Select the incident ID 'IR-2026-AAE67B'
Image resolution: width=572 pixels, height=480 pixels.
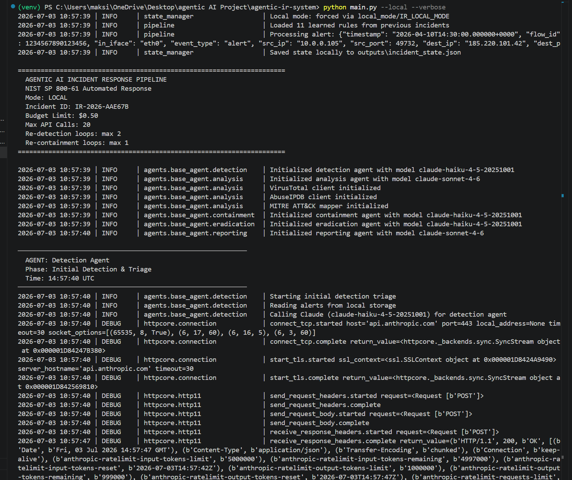[102, 107]
